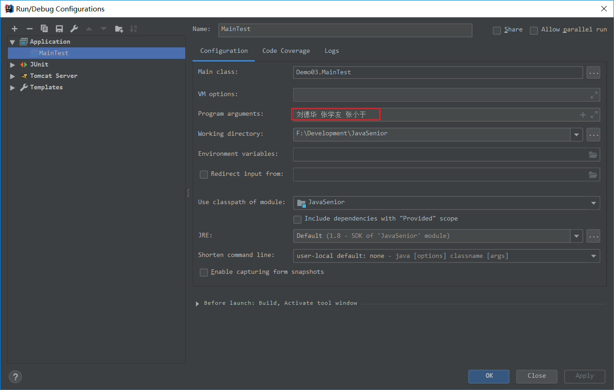Click the OK button
Screen dimensions: 614x390
488,376
